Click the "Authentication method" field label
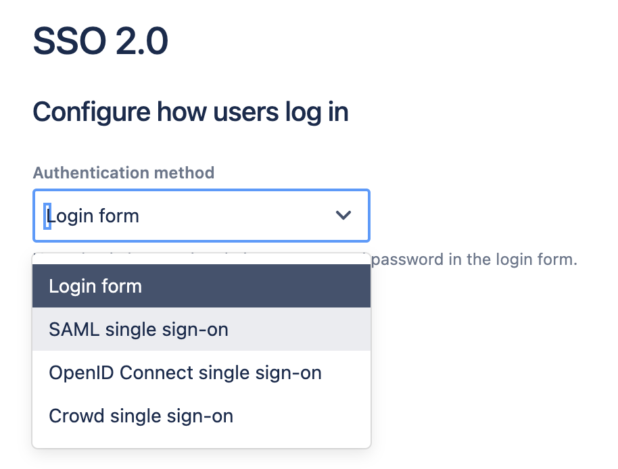The width and height of the screenshot is (618, 469). [x=124, y=173]
